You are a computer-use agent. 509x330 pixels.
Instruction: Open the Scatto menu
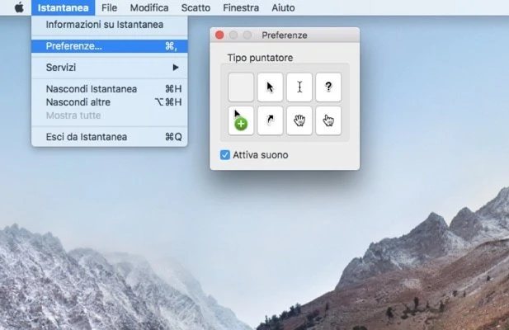pos(196,7)
